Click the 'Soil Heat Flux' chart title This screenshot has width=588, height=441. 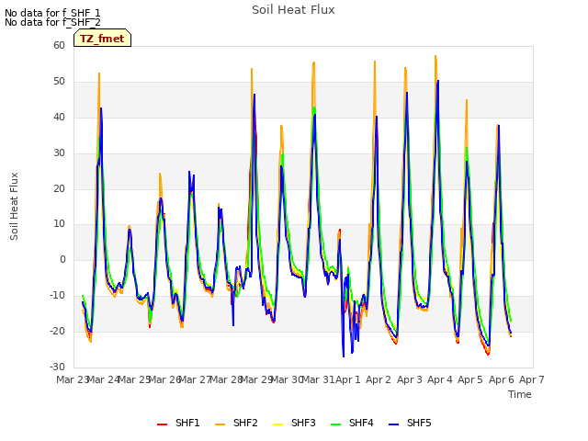(x=293, y=10)
